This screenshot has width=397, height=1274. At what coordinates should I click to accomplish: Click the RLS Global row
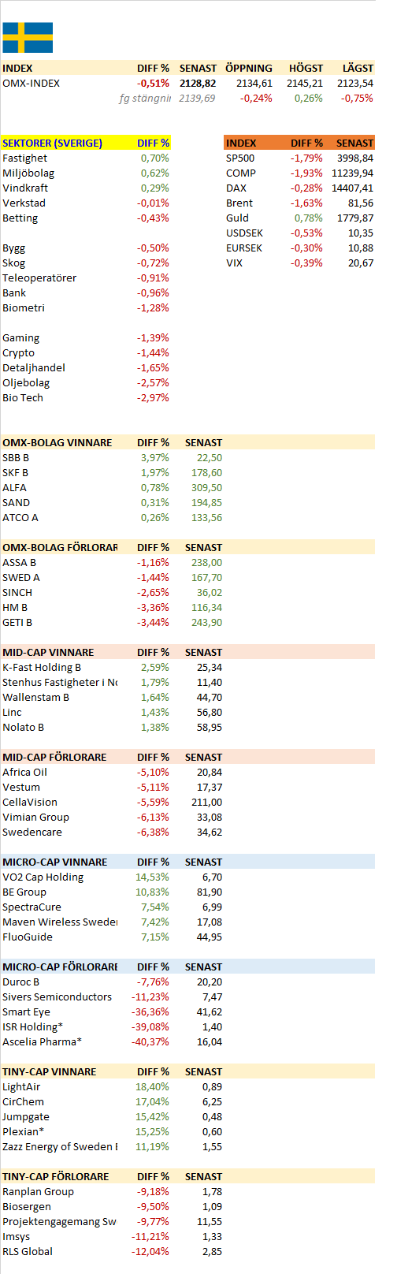[x=113, y=1251]
